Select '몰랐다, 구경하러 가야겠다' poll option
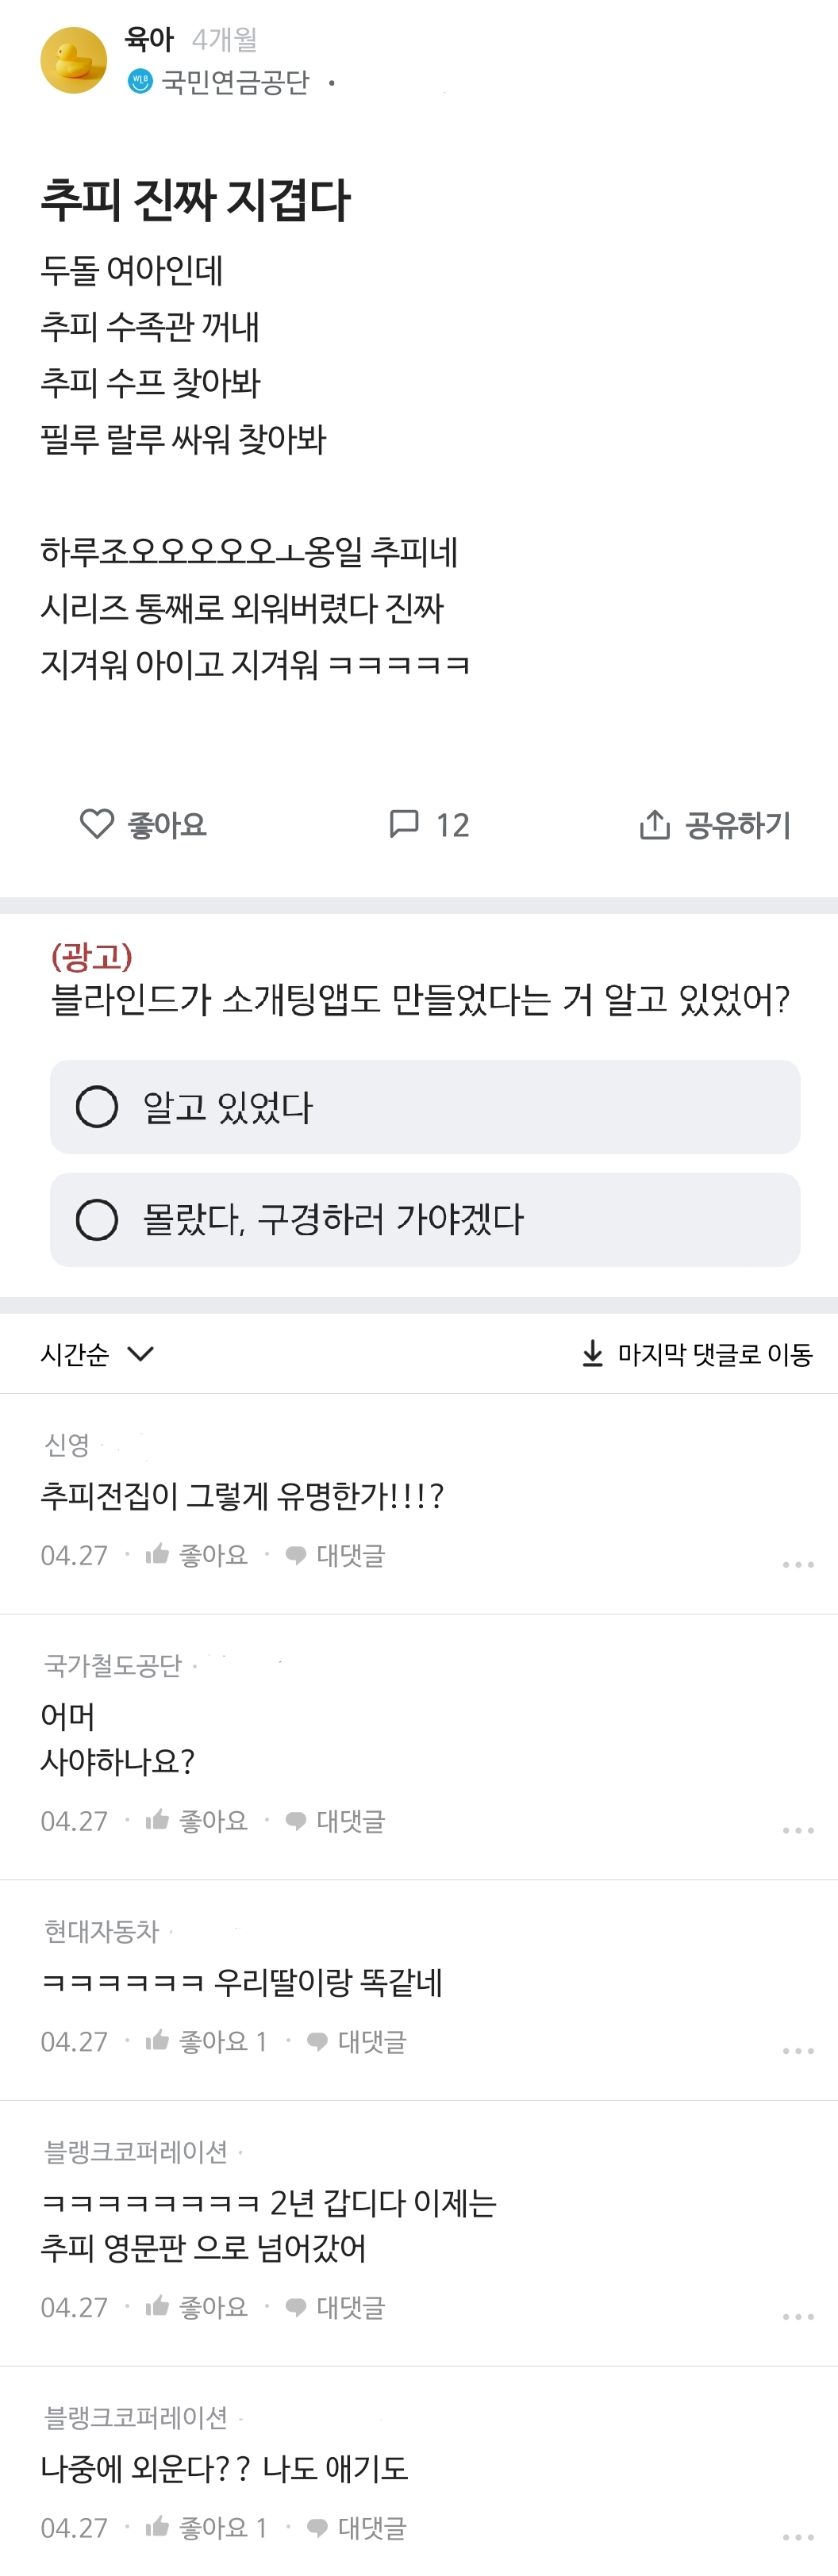Viewport: 838px width, 2576px height. tap(425, 1219)
